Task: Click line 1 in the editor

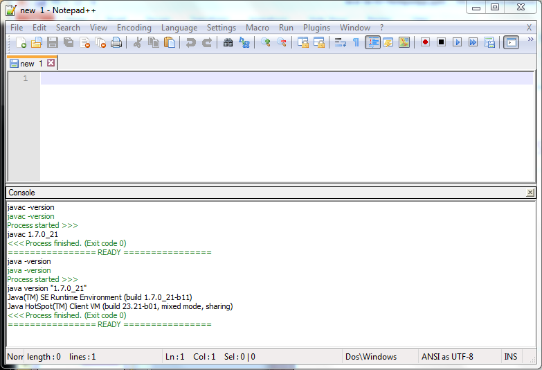Action: (287, 78)
